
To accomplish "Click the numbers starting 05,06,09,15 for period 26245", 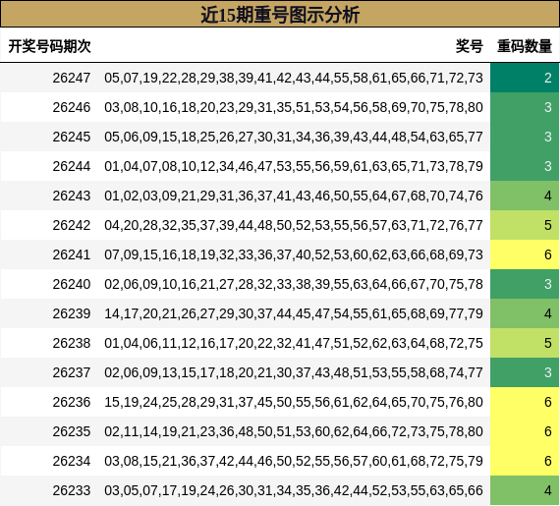I will (294, 137).
